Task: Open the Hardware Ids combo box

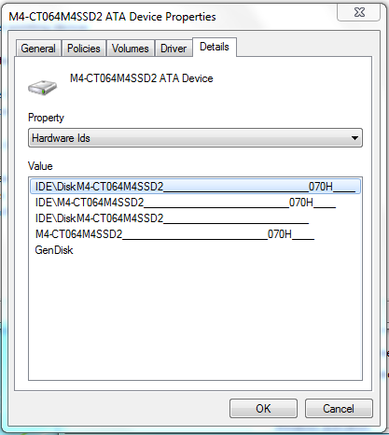Action: click(x=195, y=138)
